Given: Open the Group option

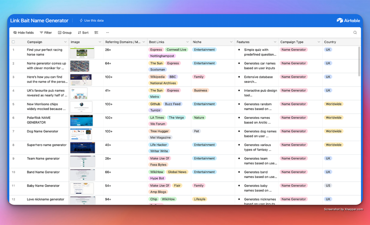Looking at the screenshot, I should pos(65,32).
